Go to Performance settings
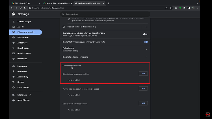Image resolution: width=212 pixels, height=119 pixels. point(25,38)
